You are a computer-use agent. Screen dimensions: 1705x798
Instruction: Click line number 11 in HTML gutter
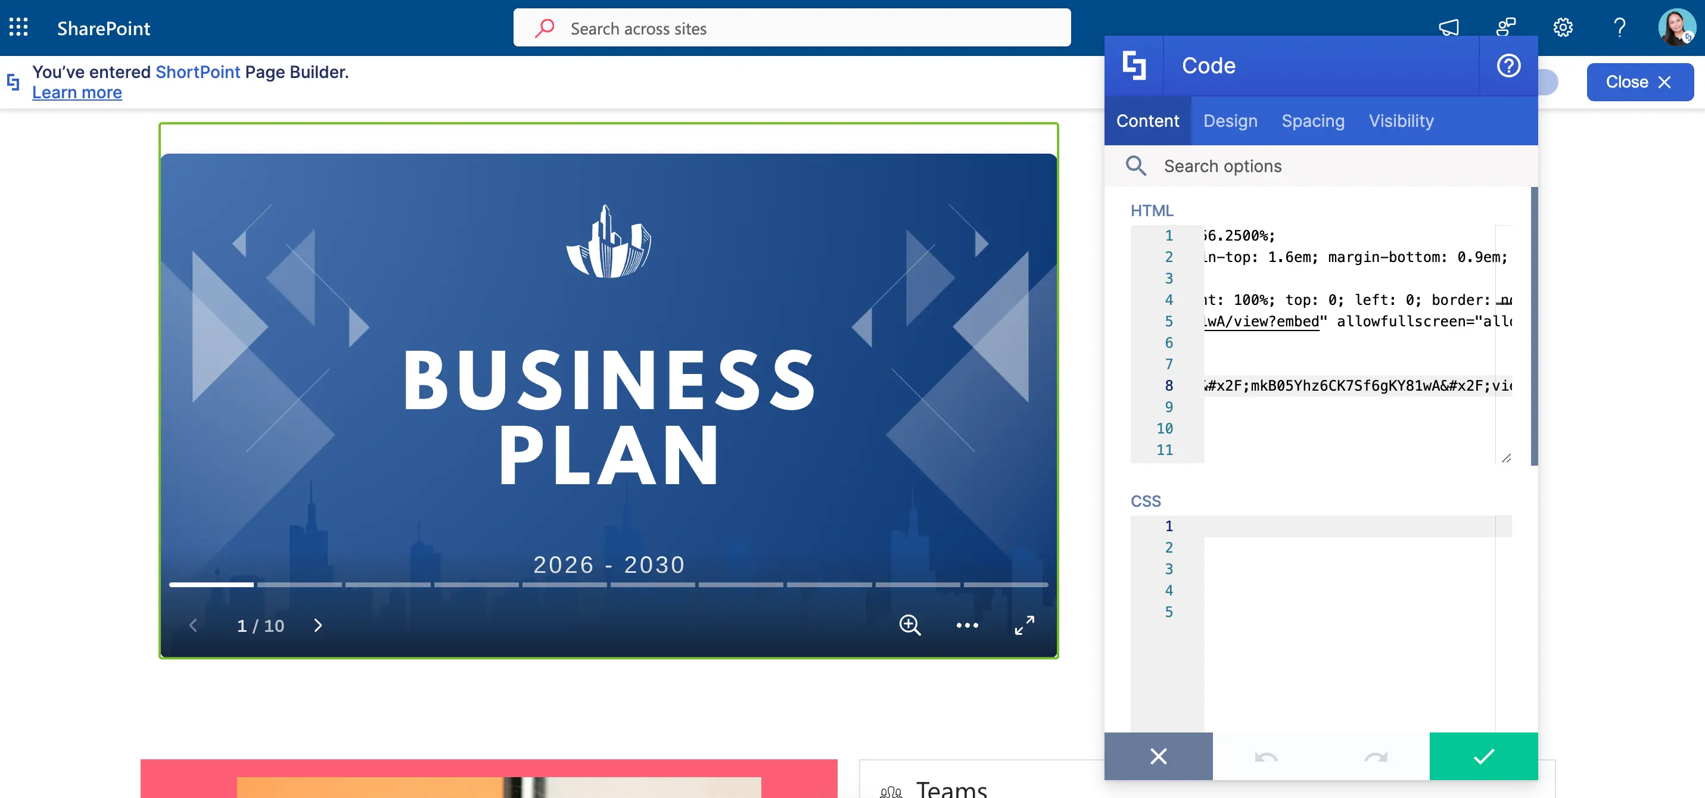point(1164,449)
